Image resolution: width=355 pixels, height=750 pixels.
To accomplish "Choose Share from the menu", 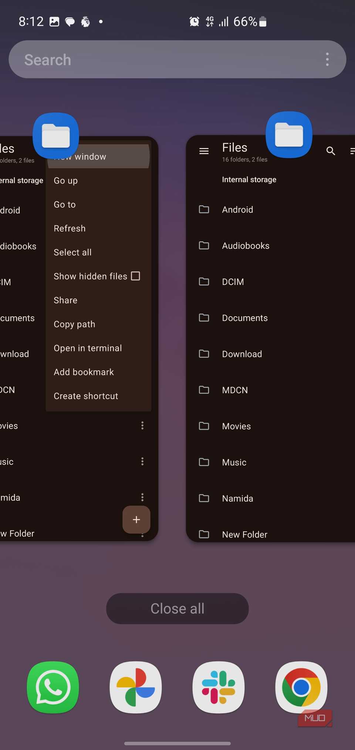I will pos(98,300).
